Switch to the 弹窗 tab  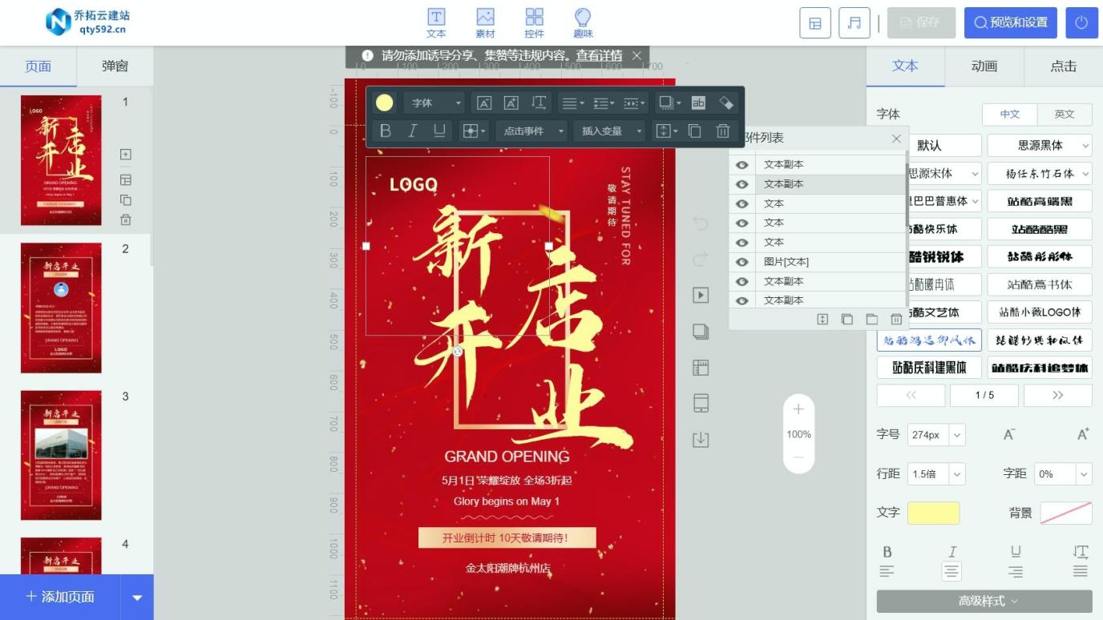coord(115,66)
